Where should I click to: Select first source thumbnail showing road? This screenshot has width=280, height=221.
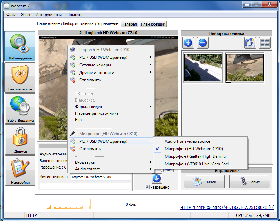(x=203, y=67)
